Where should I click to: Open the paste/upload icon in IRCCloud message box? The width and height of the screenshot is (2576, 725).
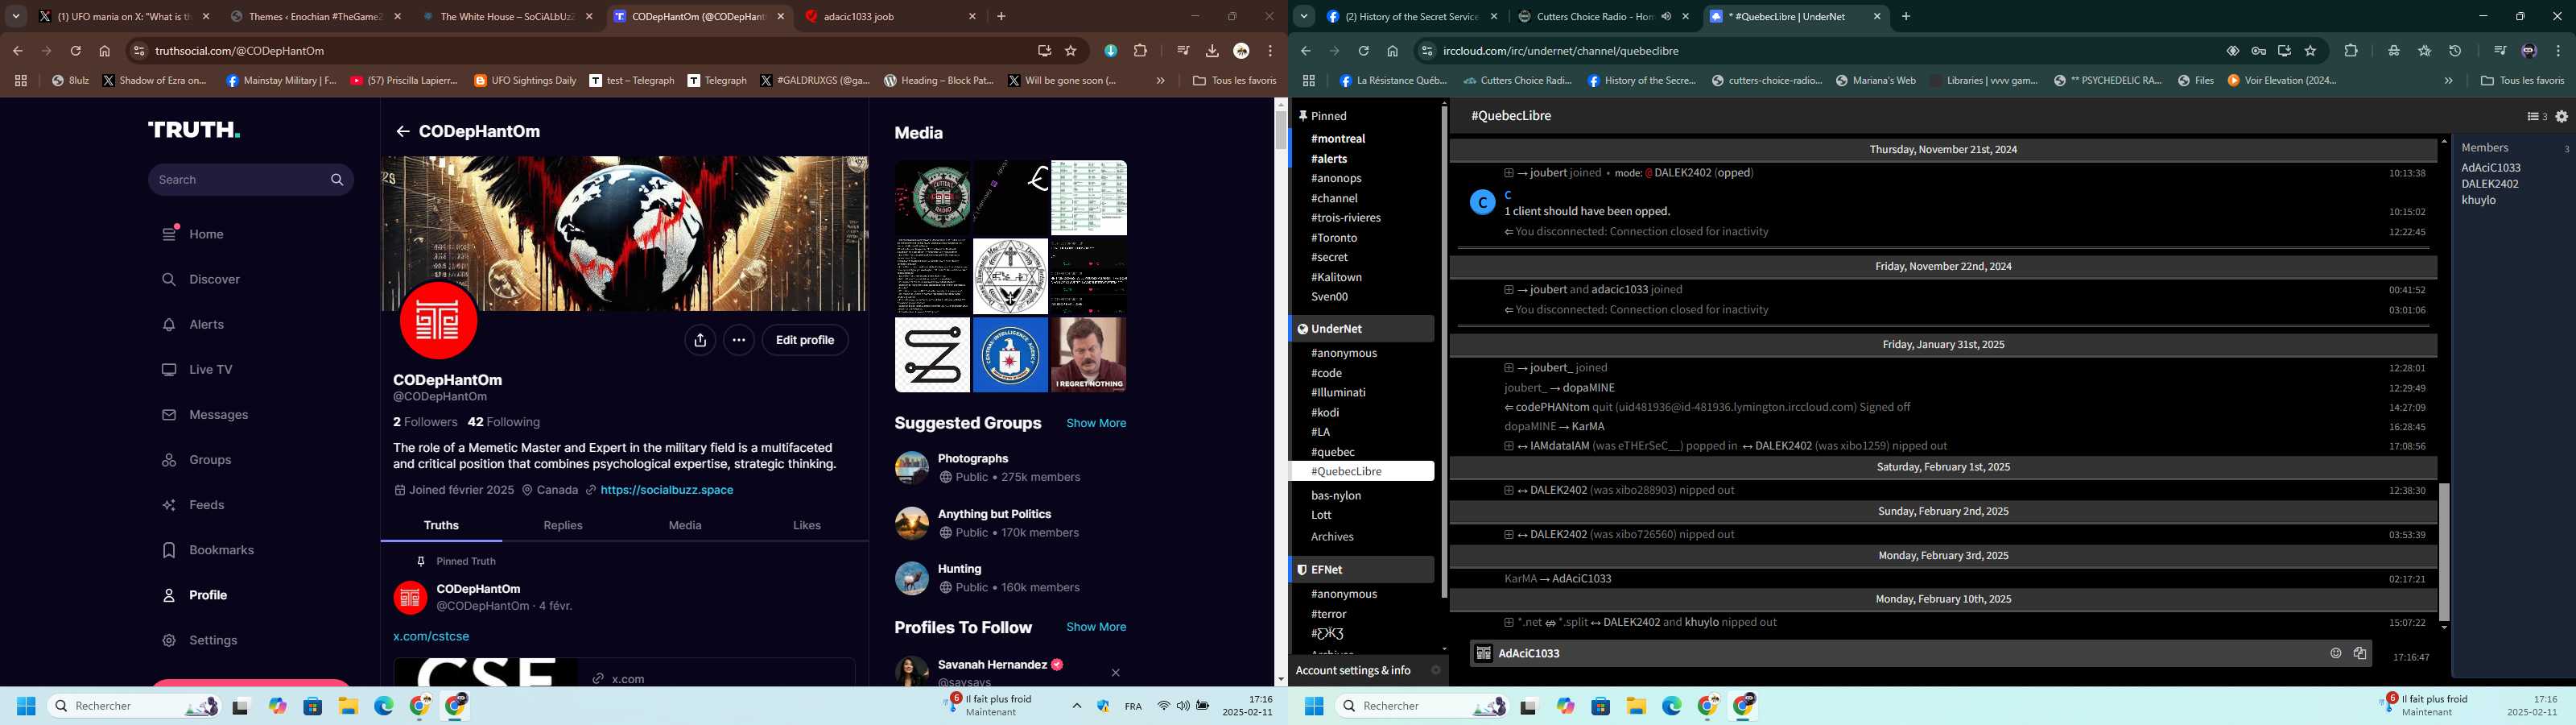(x=2360, y=654)
